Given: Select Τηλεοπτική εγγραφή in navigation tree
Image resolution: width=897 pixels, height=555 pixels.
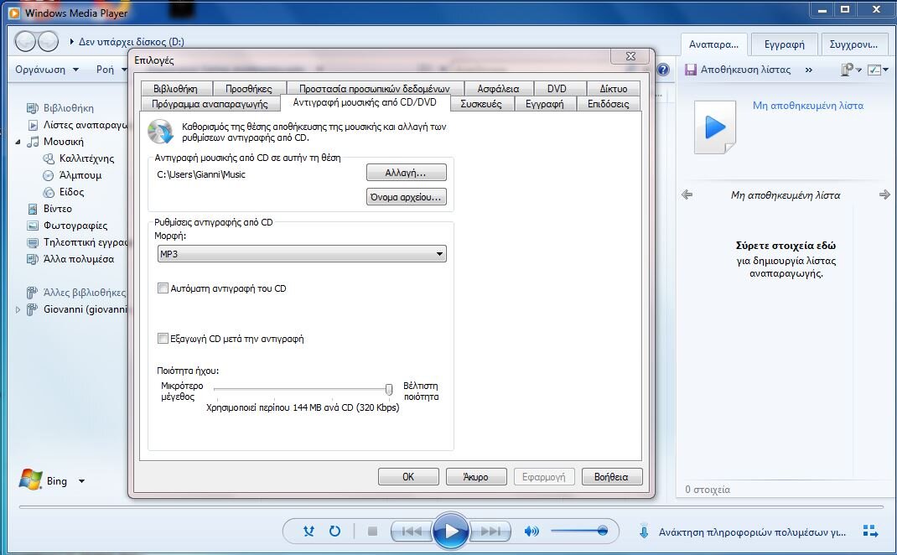Looking at the screenshot, I should pyautogui.click(x=86, y=242).
